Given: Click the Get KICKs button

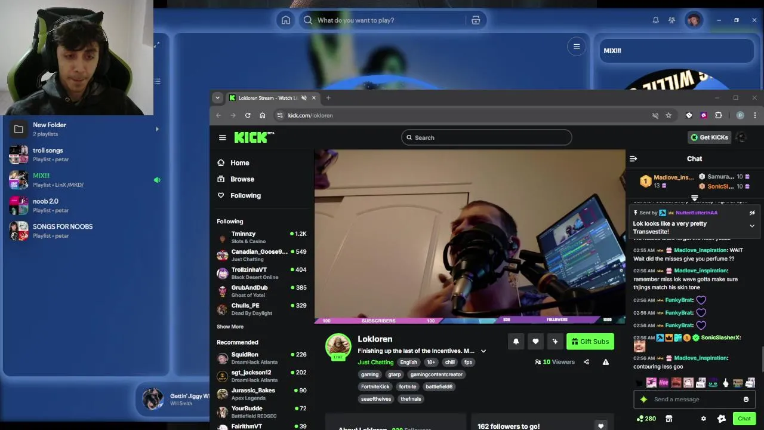Looking at the screenshot, I should (x=710, y=137).
